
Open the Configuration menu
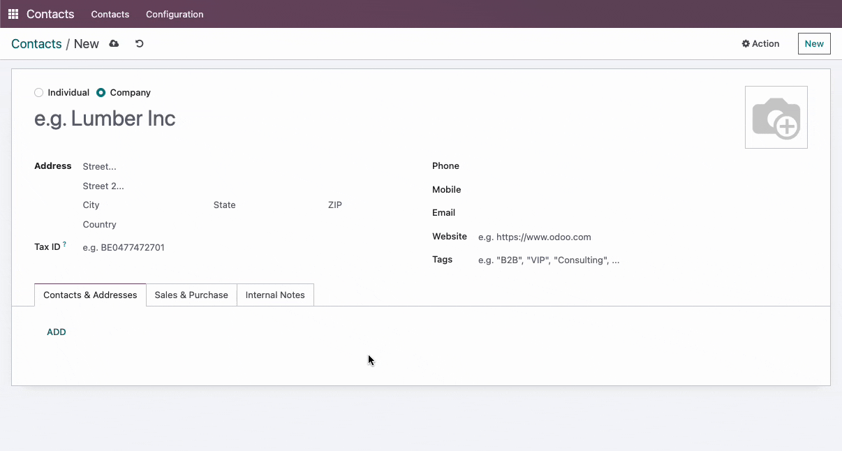pos(175,14)
